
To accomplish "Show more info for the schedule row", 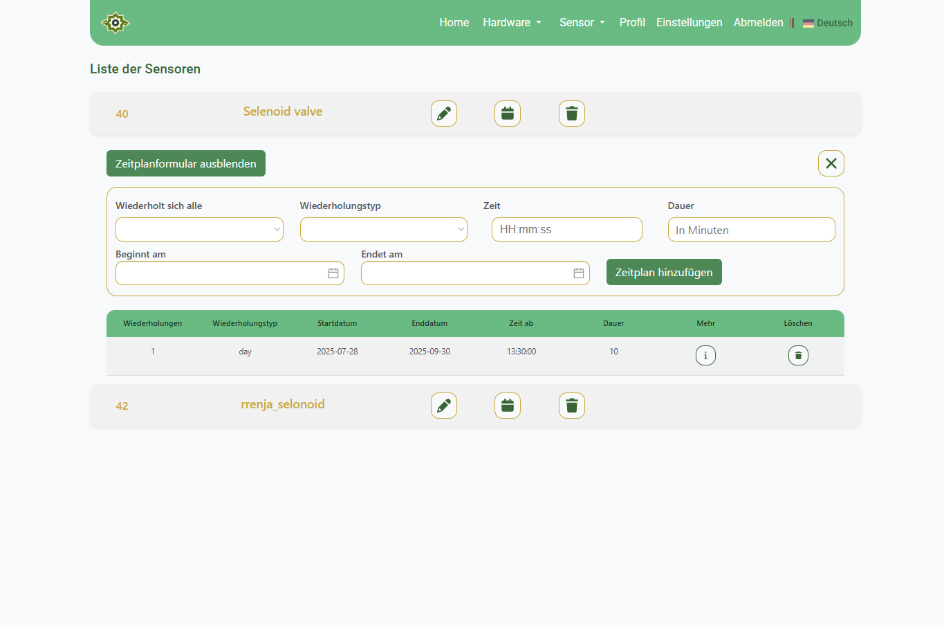I will pyautogui.click(x=705, y=355).
